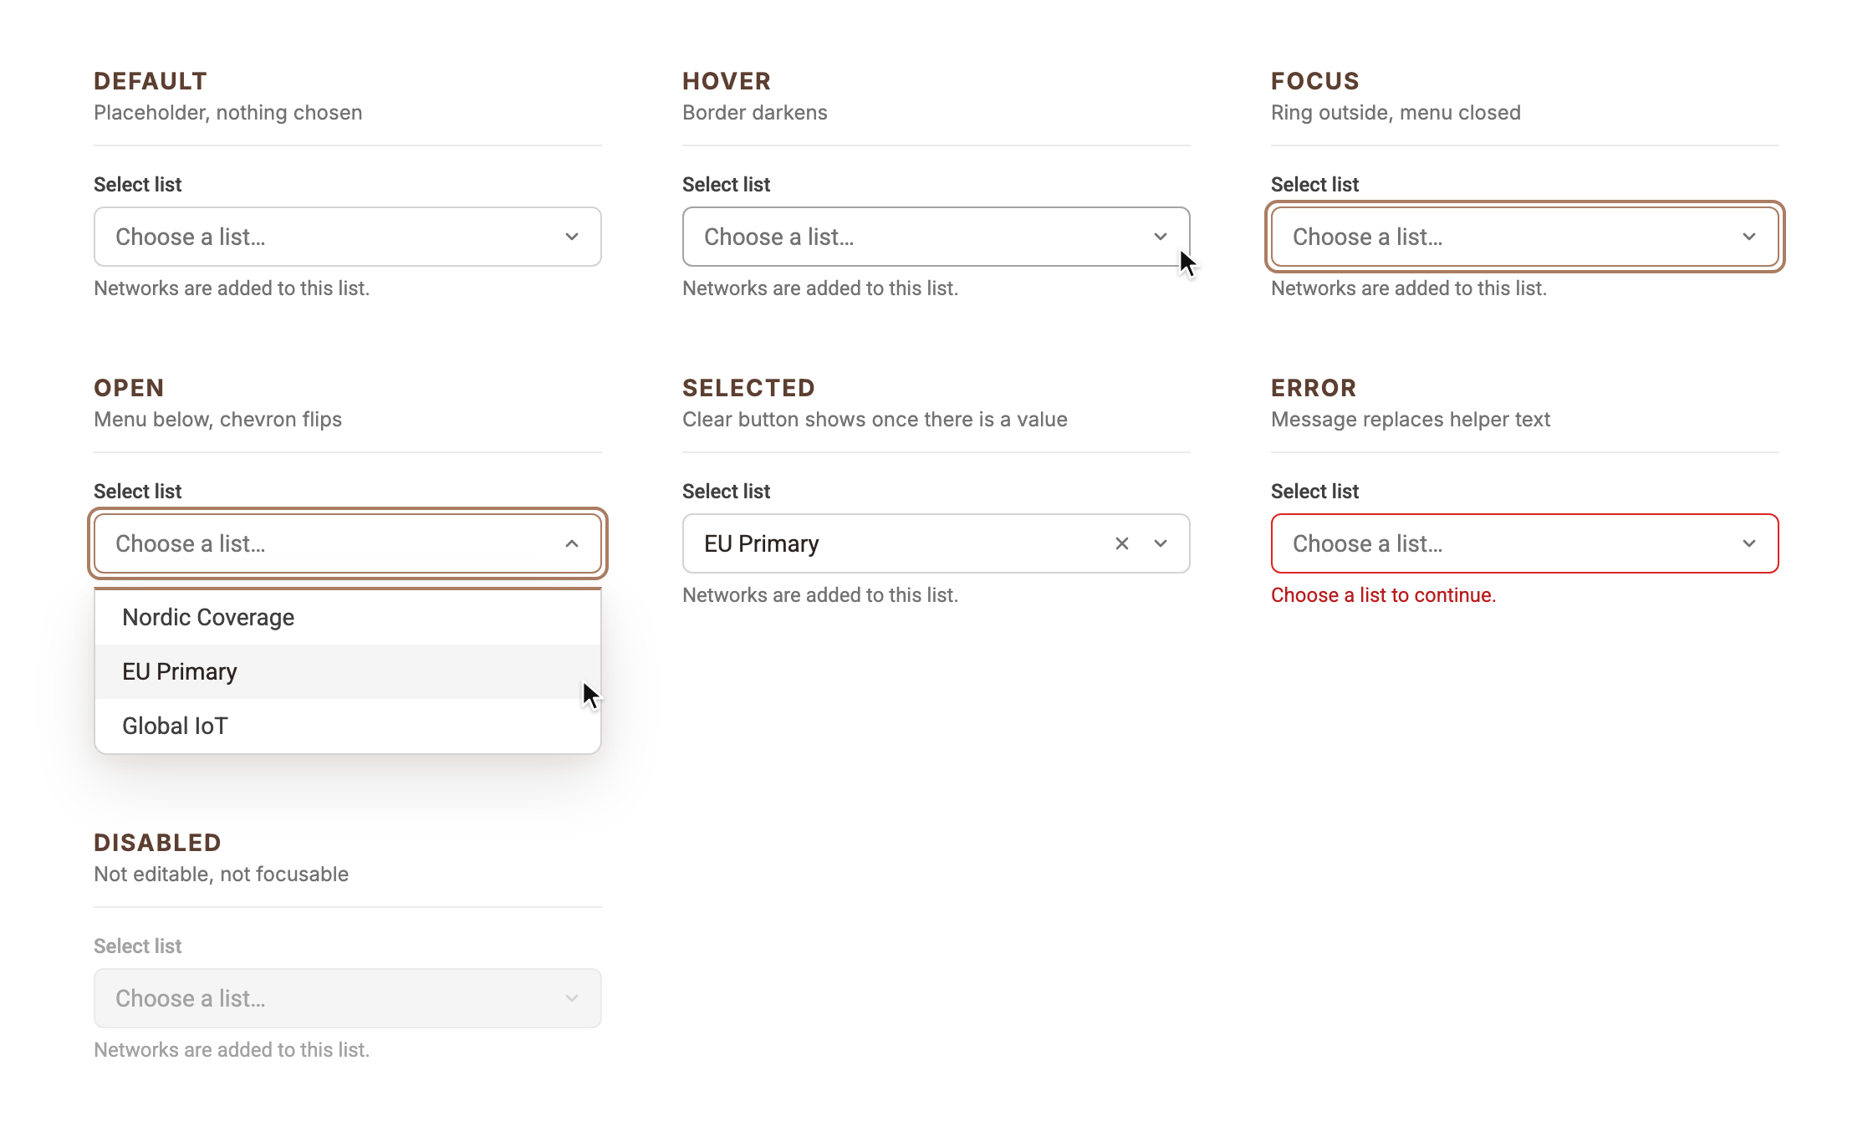Click the chevron in the Focus state select

(x=1749, y=237)
